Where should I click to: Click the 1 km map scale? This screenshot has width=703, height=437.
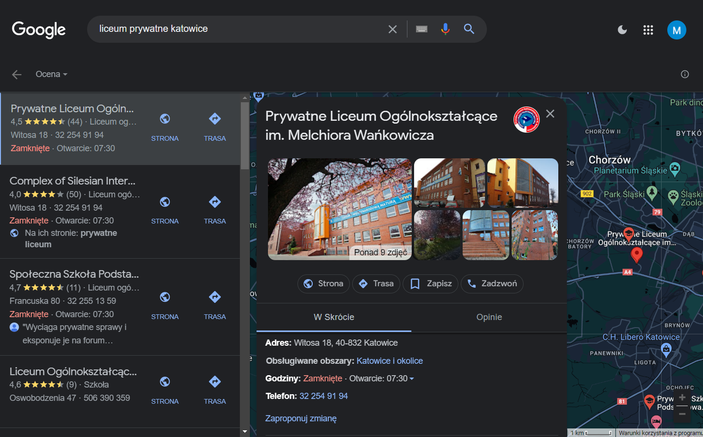click(x=591, y=433)
